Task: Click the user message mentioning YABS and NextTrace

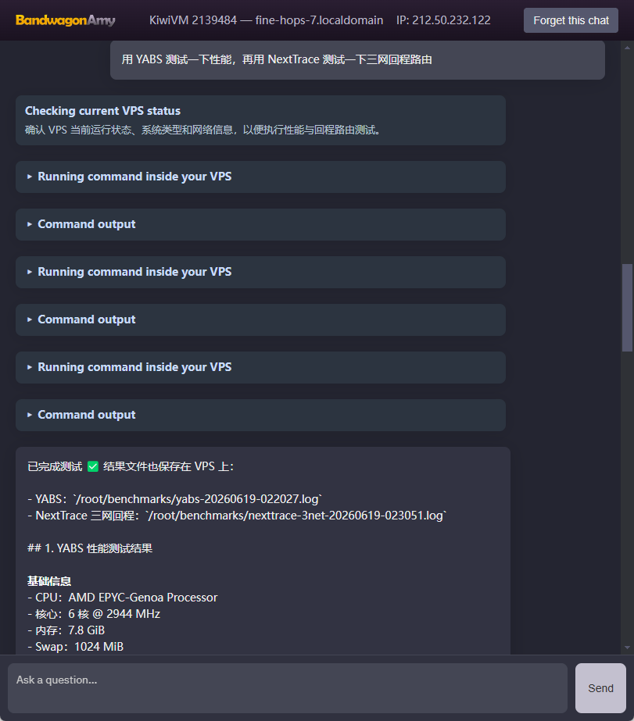Action: pyautogui.click(x=357, y=60)
